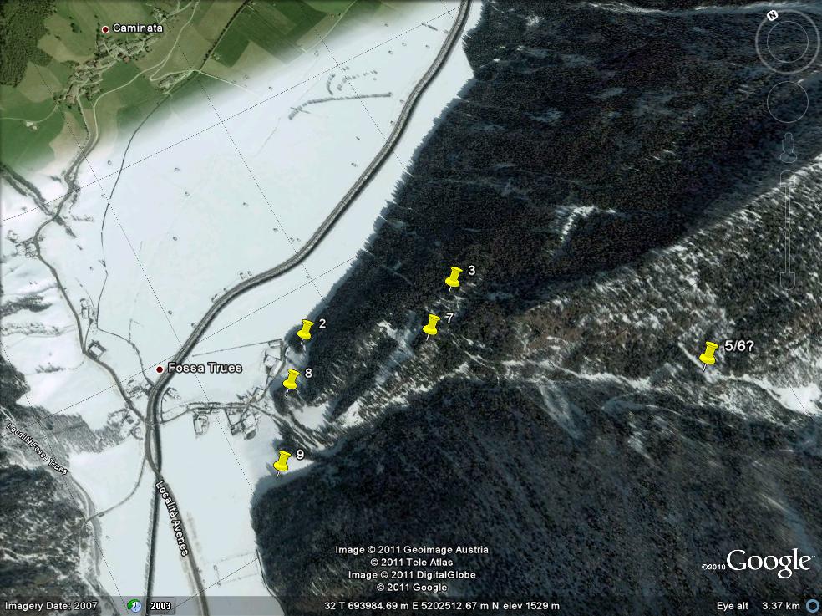Select the yellow pushpin labeled 7
The width and height of the screenshot is (822, 616).
click(x=431, y=326)
